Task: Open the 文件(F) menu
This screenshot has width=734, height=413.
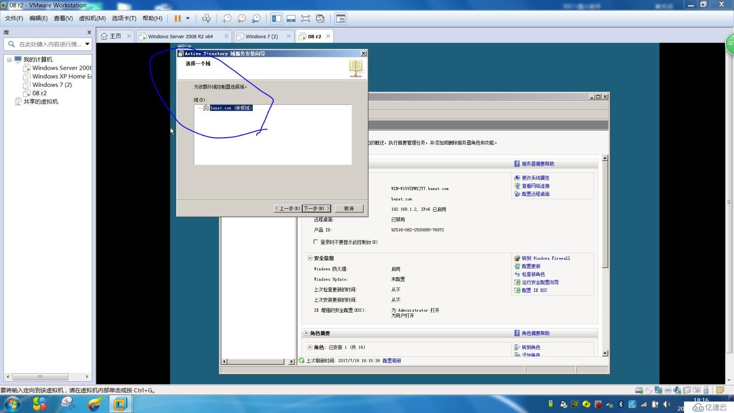Action: [14, 18]
